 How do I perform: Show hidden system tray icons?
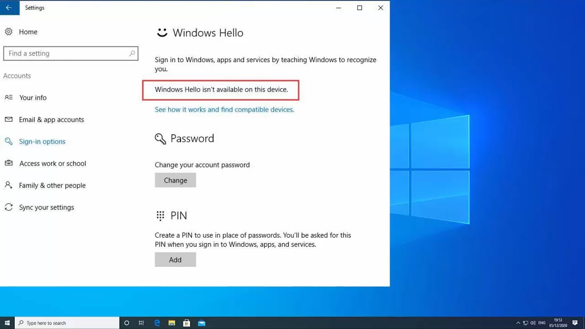pos(518,323)
